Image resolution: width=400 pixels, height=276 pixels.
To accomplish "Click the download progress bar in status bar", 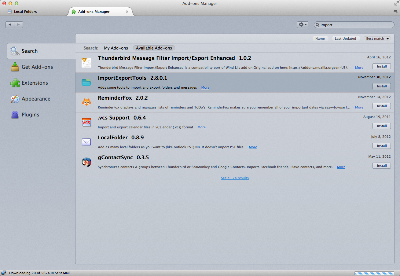I will (374, 273).
